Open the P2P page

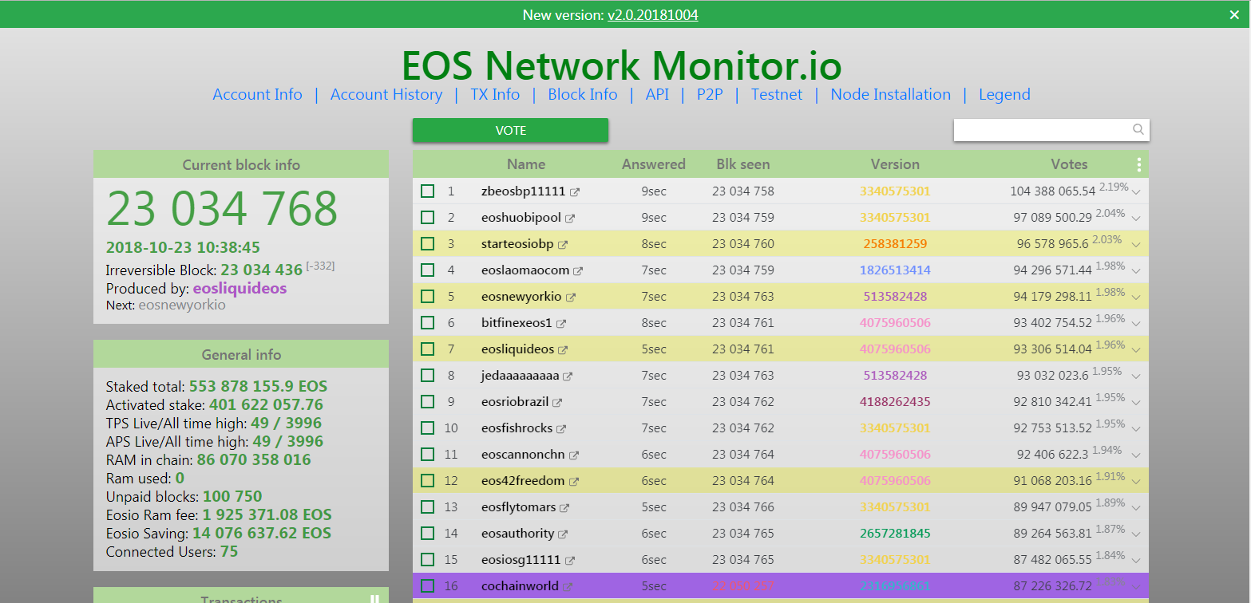point(710,95)
